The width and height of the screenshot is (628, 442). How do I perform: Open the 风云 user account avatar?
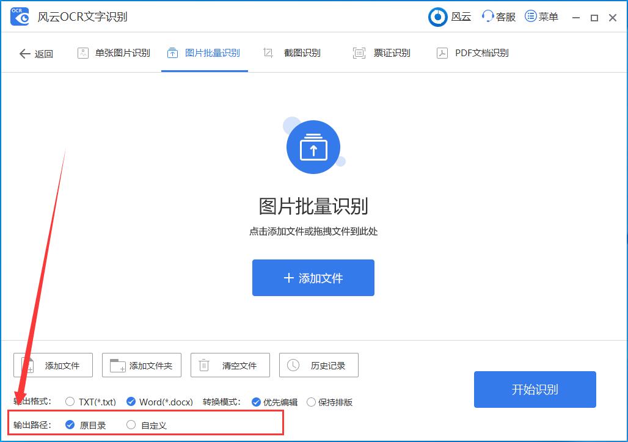438,17
